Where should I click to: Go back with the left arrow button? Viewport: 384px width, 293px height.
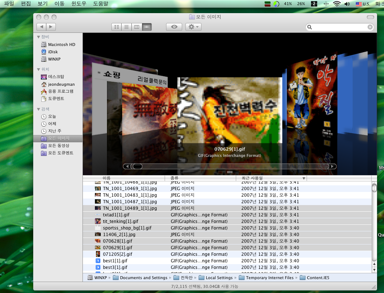click(x=41, y=27)
